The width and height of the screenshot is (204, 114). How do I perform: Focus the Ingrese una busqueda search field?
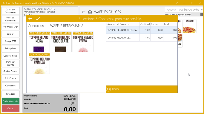pyautogui.click(x=182, y=10)
